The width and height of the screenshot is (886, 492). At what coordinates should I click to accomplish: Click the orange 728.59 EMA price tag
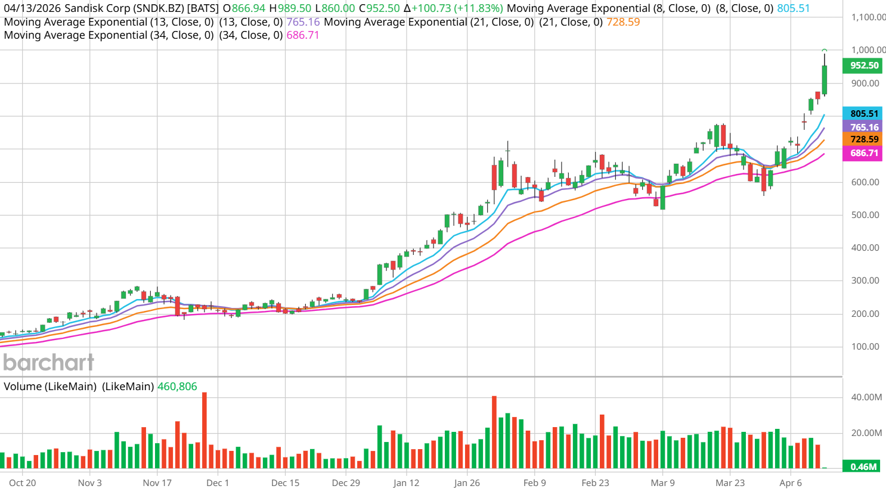point(863,139)
